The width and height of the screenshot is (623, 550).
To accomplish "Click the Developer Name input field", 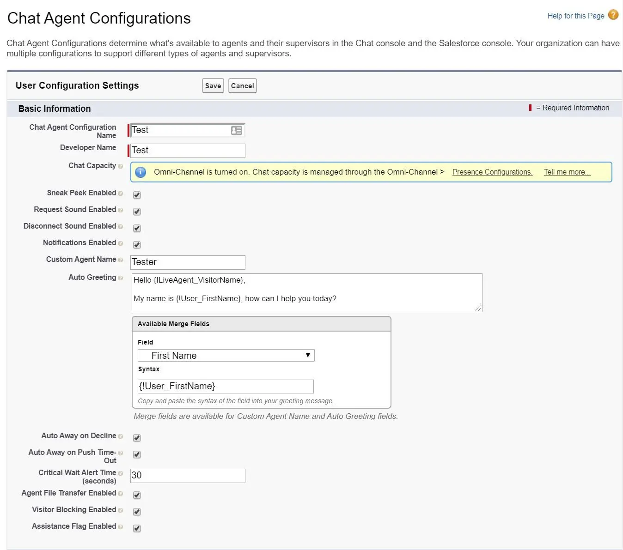I will click(188, 151).
